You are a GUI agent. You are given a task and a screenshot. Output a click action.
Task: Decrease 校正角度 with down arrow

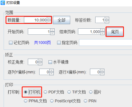click(x=40, y=63)
